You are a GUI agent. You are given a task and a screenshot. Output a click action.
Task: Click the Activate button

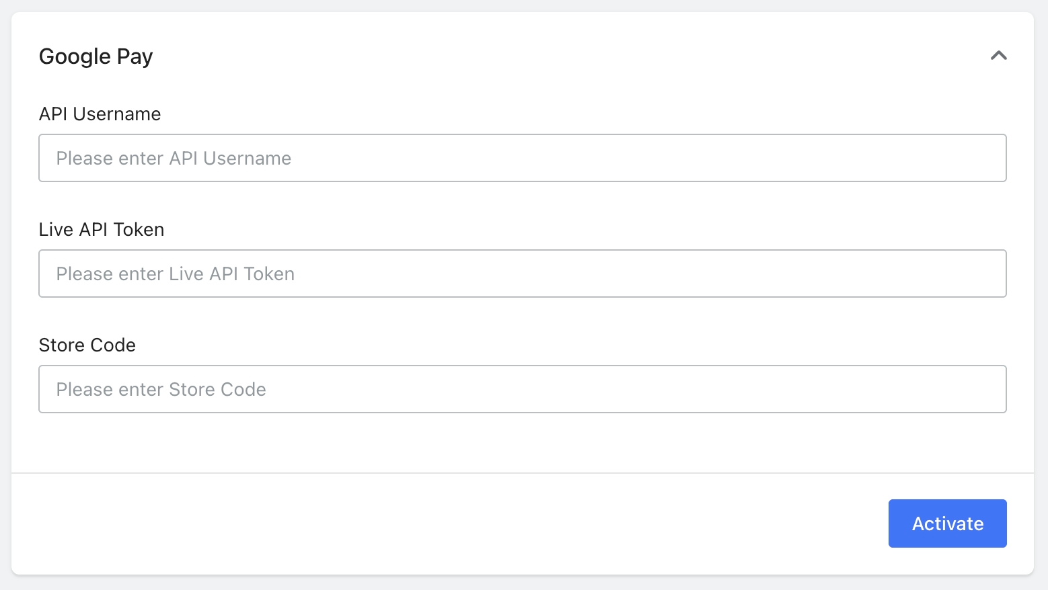[947, 523]
